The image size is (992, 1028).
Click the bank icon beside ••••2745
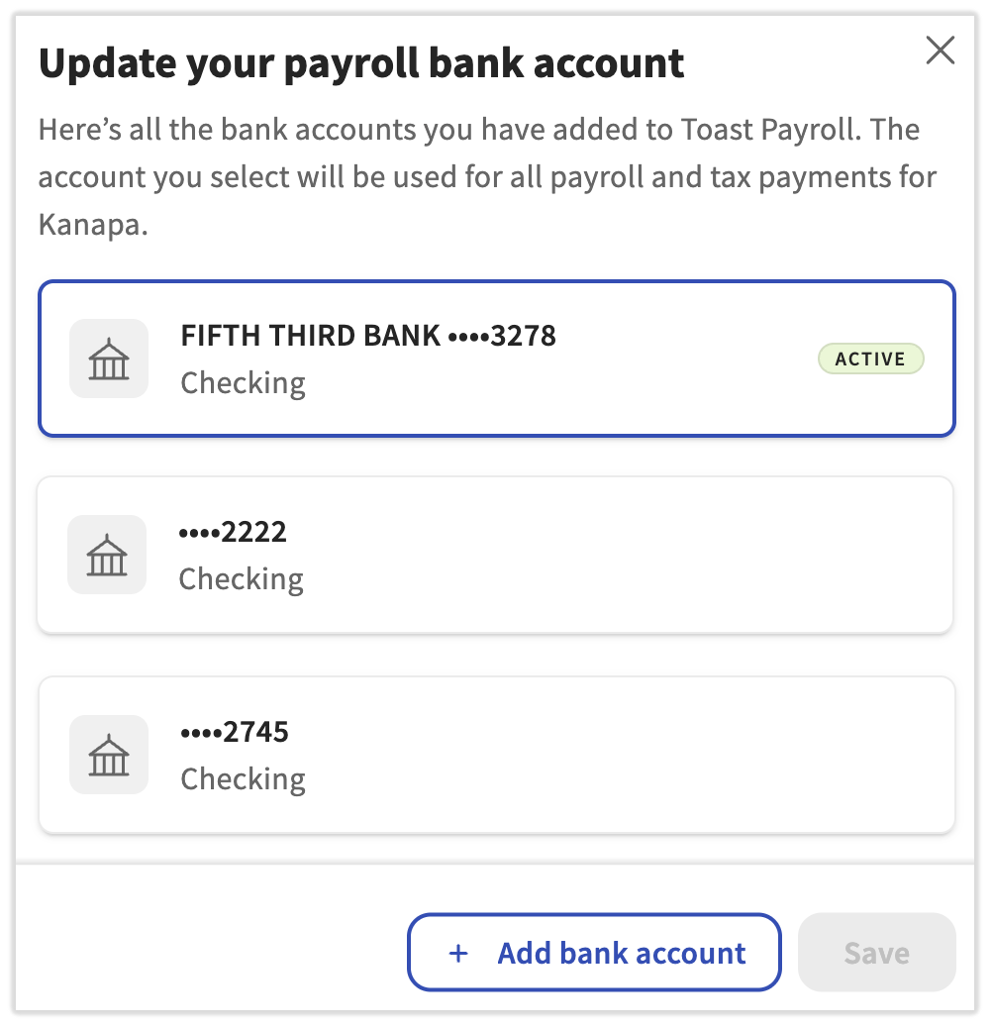pos(109,755)
